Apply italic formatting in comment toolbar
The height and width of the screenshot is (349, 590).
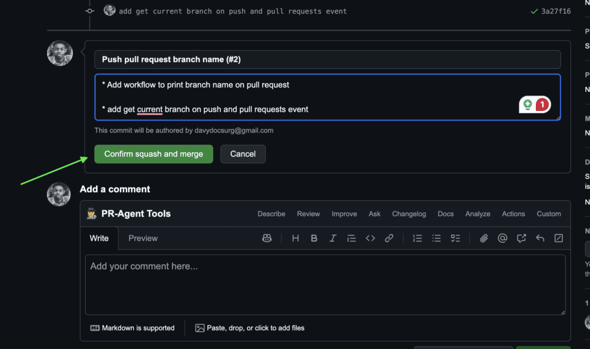coord(332,238)
